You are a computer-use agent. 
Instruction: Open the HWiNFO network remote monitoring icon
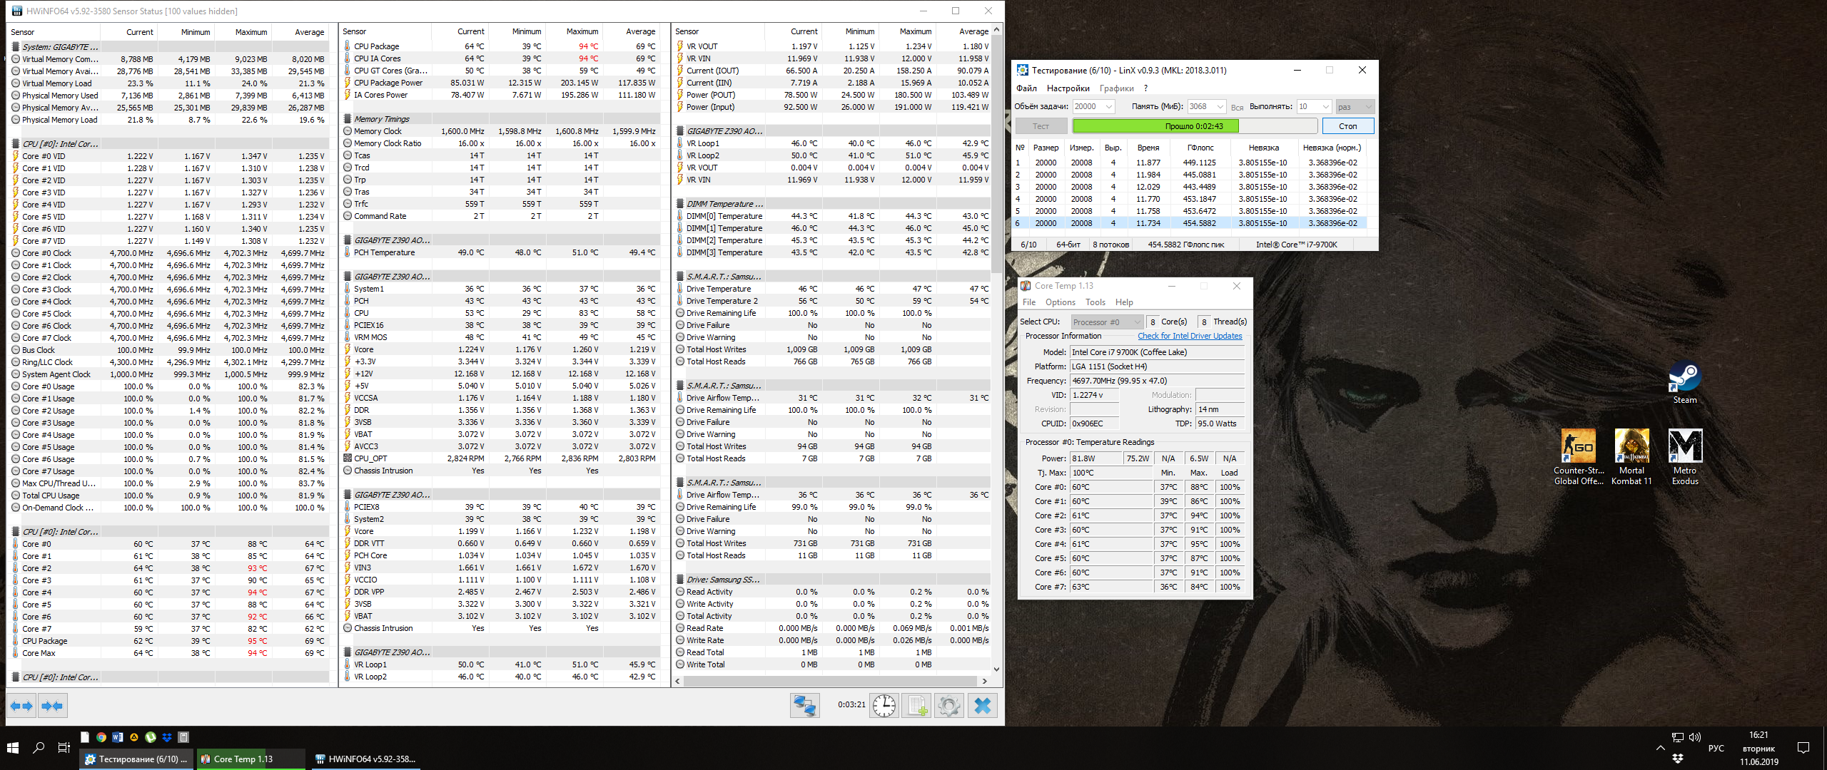[x=804, y=706]
